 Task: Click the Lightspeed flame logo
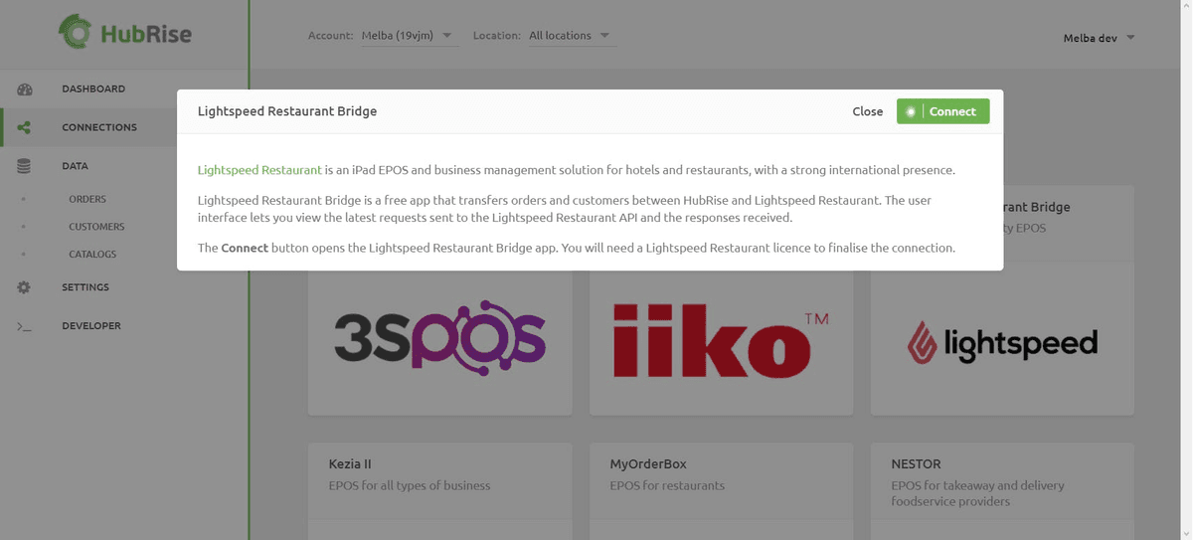coord(922,344)
